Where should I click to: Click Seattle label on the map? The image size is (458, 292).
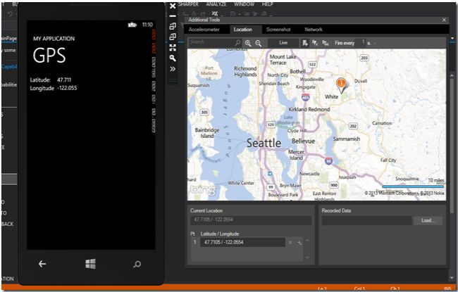pos(264,143)
